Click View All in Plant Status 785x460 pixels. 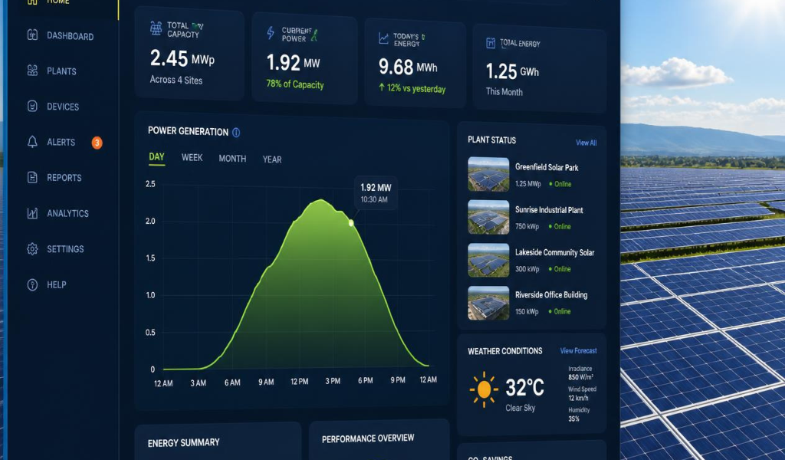point(586,143)
